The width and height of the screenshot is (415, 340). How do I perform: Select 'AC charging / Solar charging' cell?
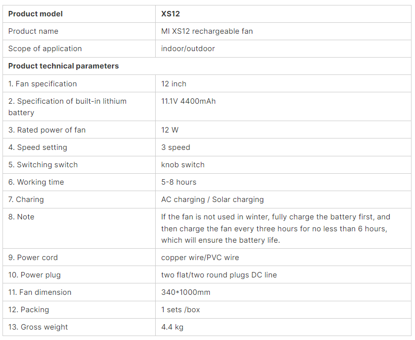point(283,200)
